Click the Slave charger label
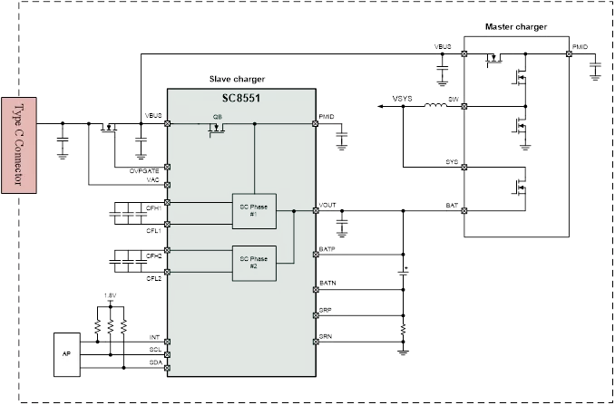 239,80
